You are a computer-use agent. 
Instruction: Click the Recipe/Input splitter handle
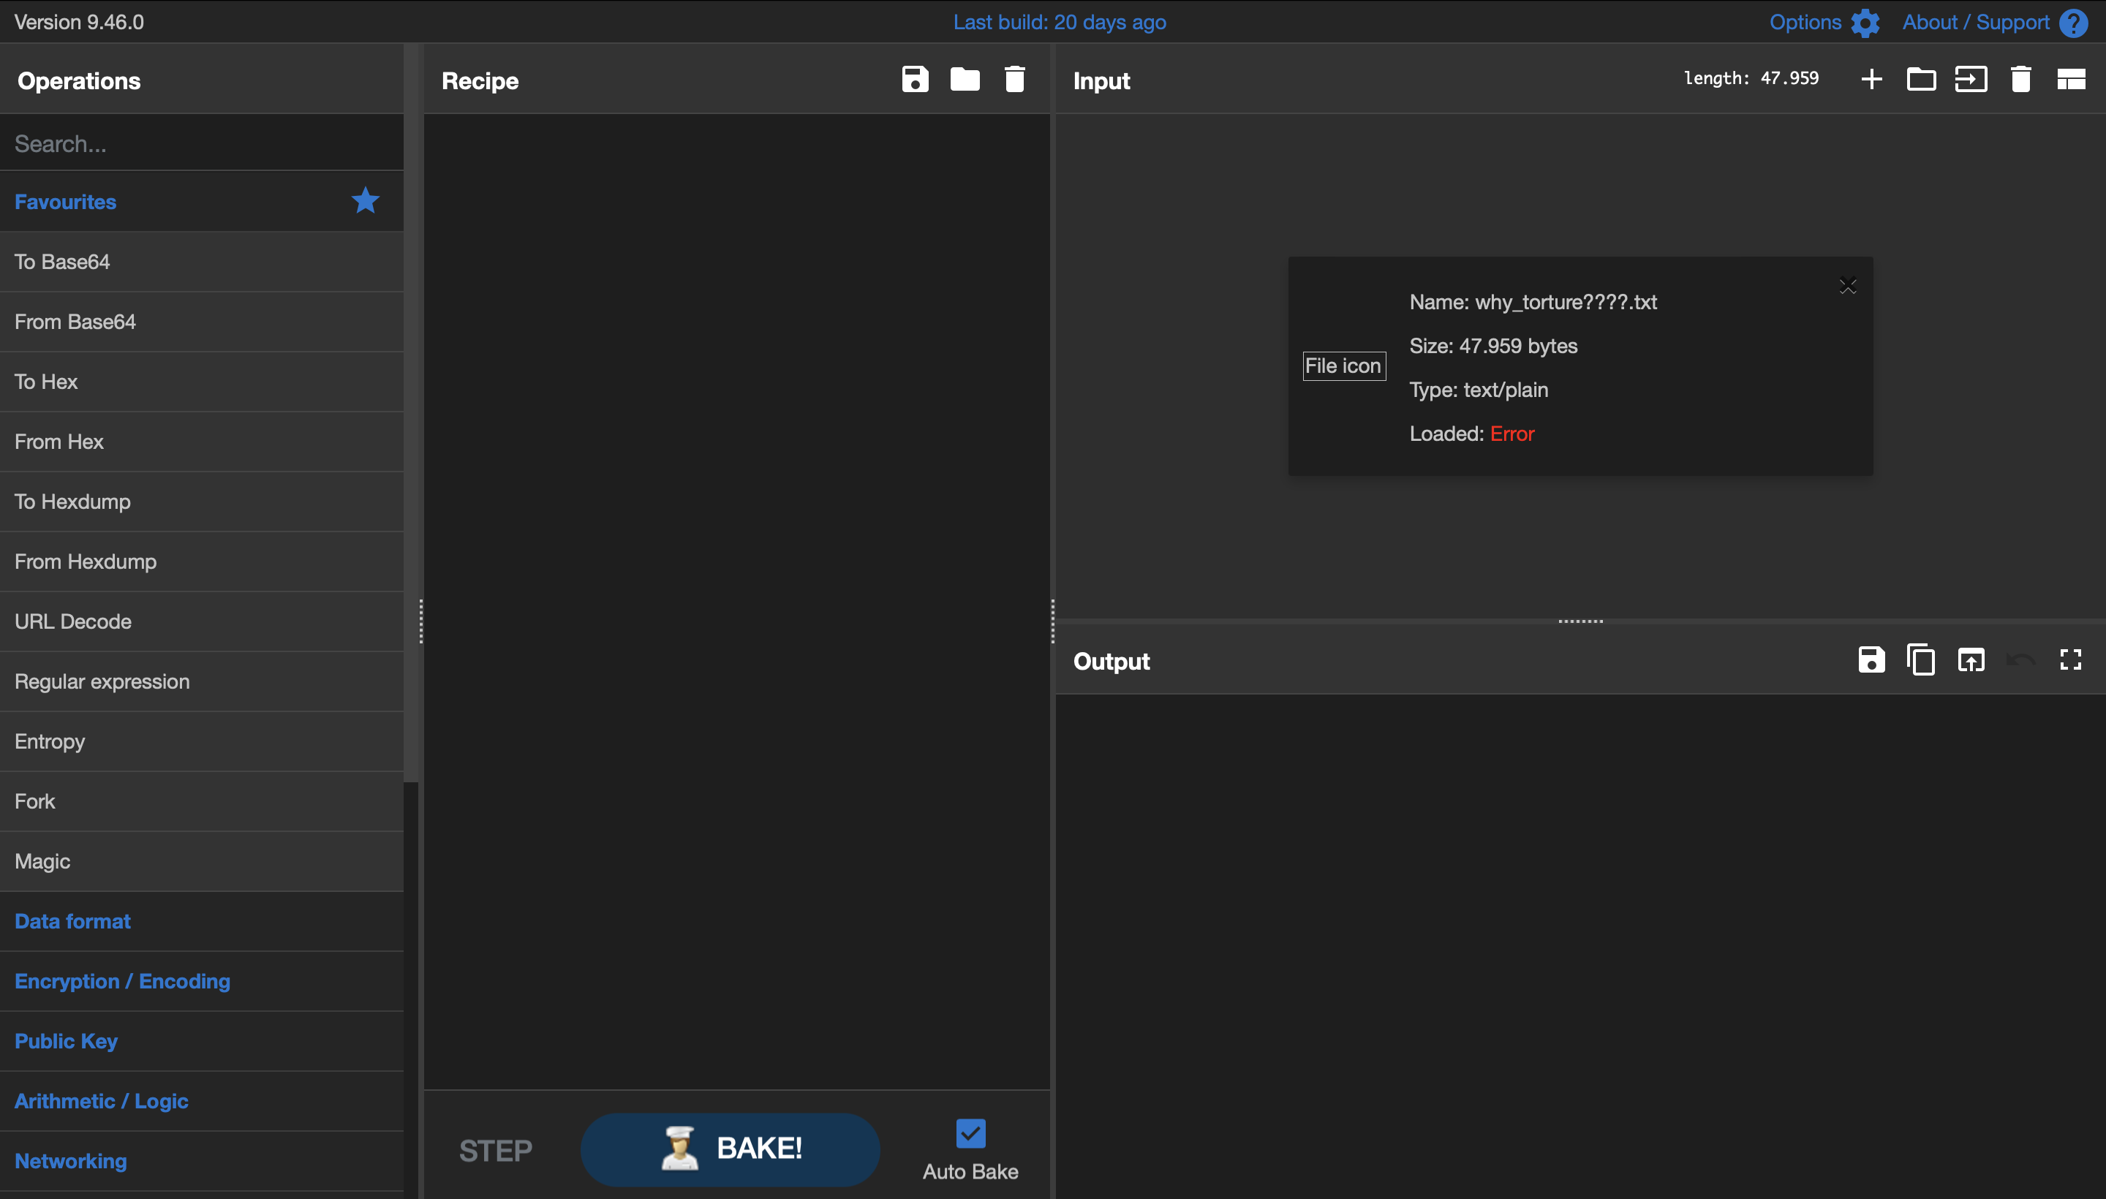tap(1052, 621)
